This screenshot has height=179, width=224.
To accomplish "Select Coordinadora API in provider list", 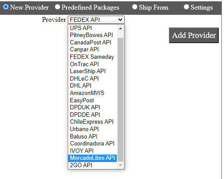I will [92, 143].
